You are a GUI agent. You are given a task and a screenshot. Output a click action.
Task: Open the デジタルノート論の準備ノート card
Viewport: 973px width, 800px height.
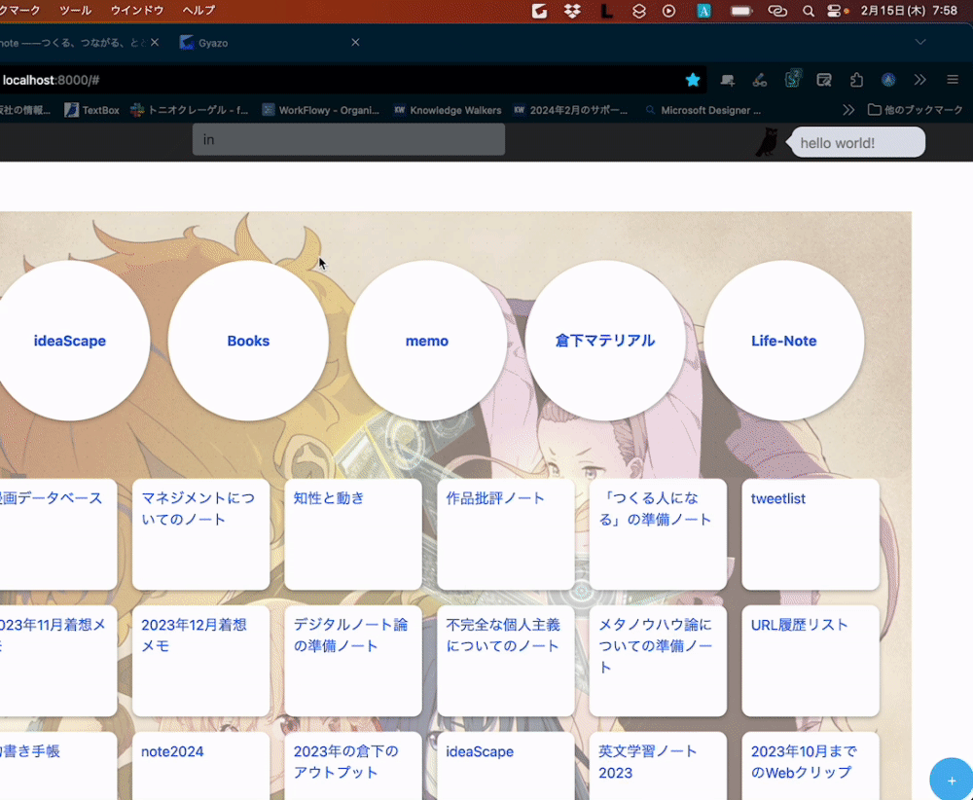(353, 661)
